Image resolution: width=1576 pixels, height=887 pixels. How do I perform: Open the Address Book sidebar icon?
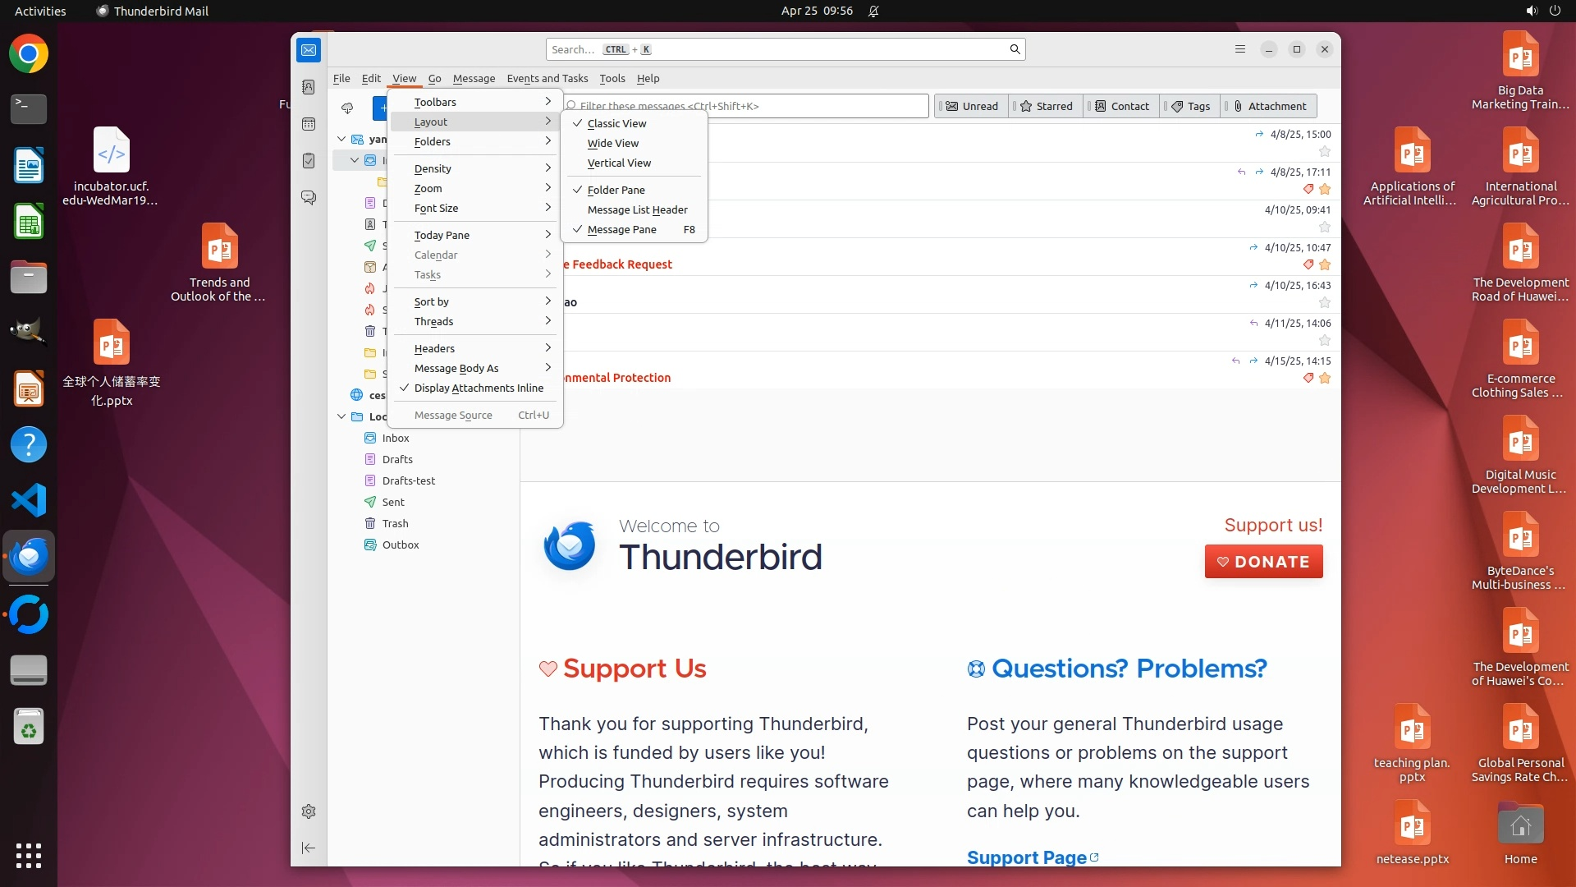309,87
